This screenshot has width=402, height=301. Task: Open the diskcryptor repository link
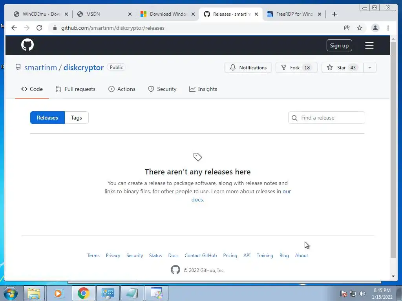click(x=84, y=67)
